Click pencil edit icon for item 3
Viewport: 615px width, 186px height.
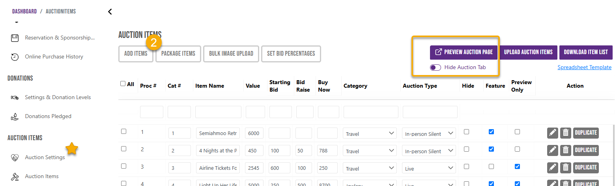tap(553, 168)
